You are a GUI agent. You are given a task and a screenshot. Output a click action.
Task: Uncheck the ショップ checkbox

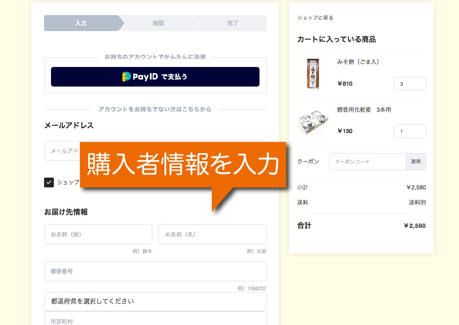pyautogui.click(x=49, y=182)
